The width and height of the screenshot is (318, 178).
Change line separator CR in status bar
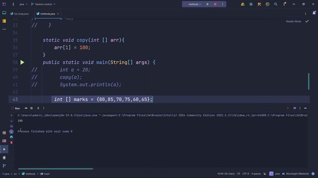tap(238, 174)
